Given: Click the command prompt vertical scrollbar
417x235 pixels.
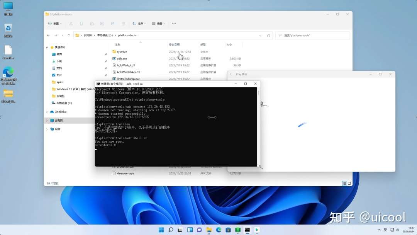Looking at the screenshot, I should pyautogui.click(x=258, y=127).
